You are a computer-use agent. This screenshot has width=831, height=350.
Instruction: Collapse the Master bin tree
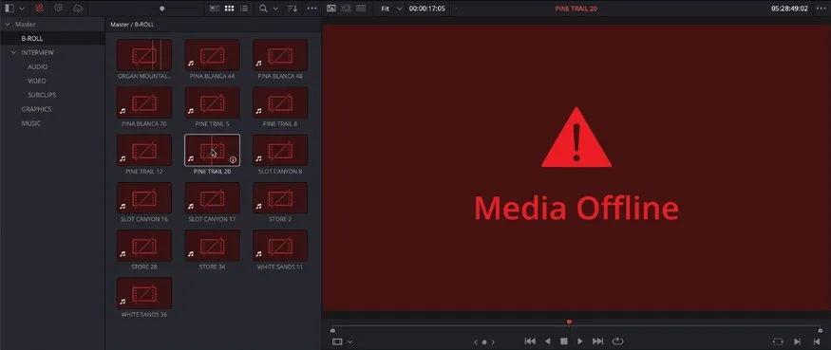8,25
